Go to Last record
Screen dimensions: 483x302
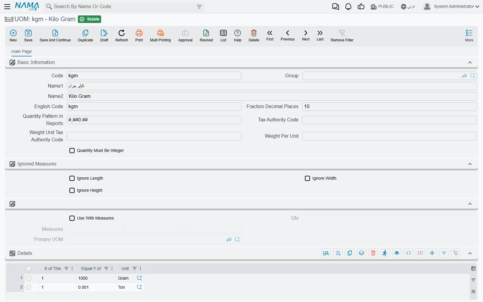[x=320, y=35]
